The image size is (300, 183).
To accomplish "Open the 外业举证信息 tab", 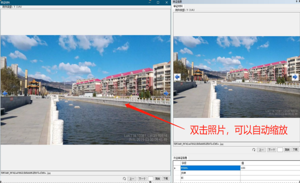I will tap(180, 158).
